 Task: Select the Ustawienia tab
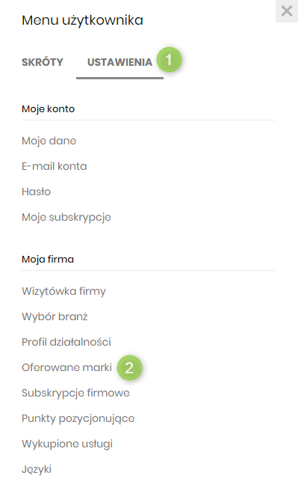coord(119,62)
